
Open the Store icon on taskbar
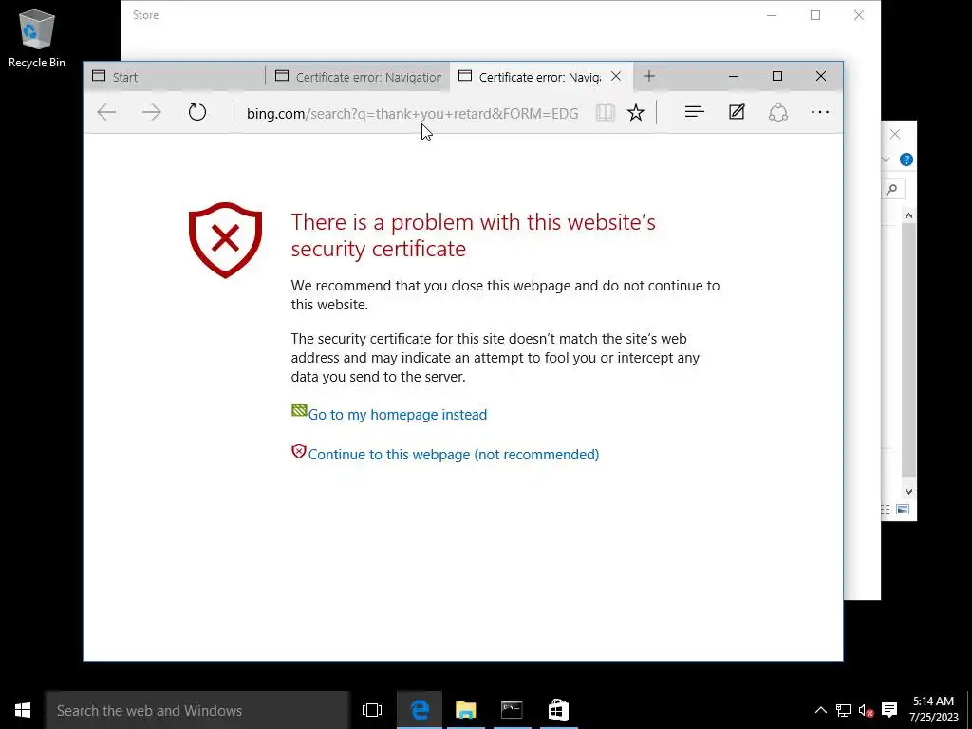[558, 710]
